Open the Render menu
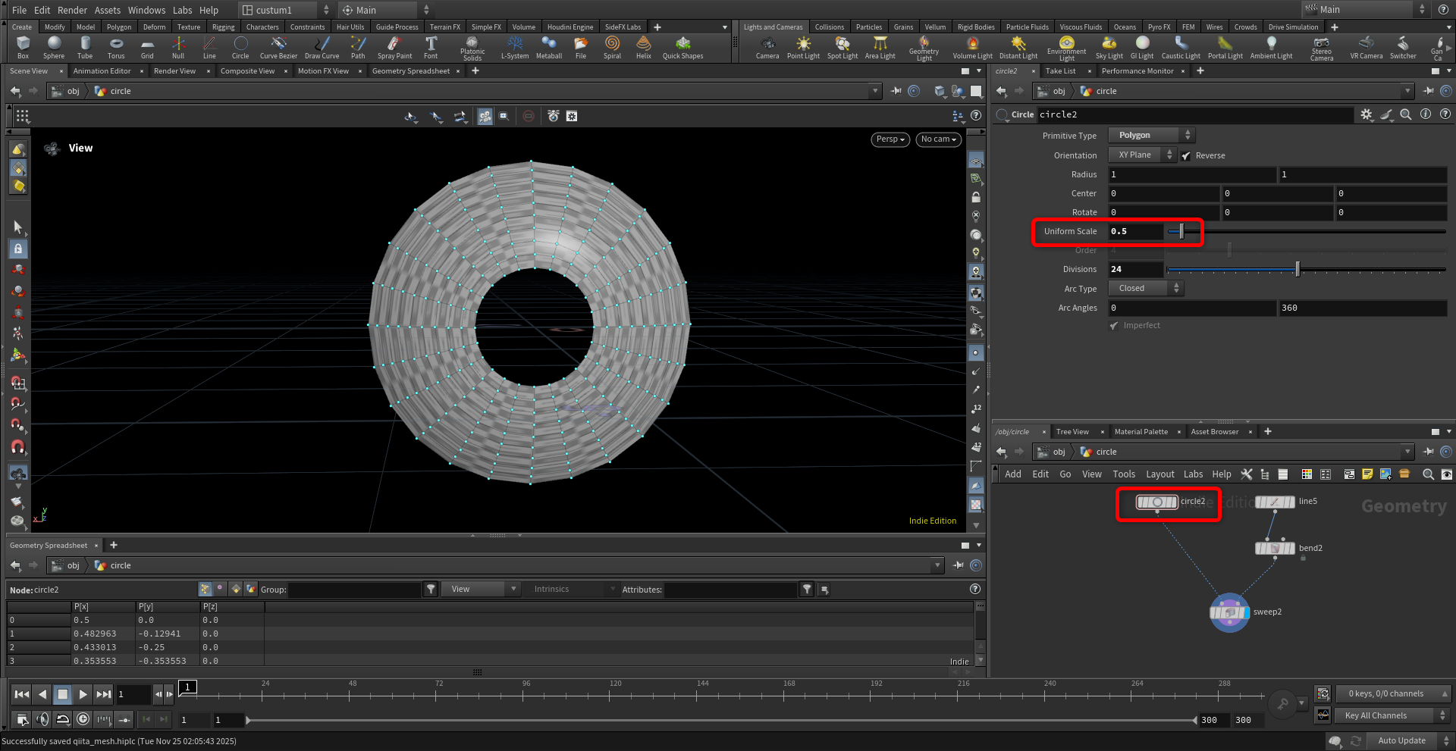The image size is (1456, 751). click(72, 10)
